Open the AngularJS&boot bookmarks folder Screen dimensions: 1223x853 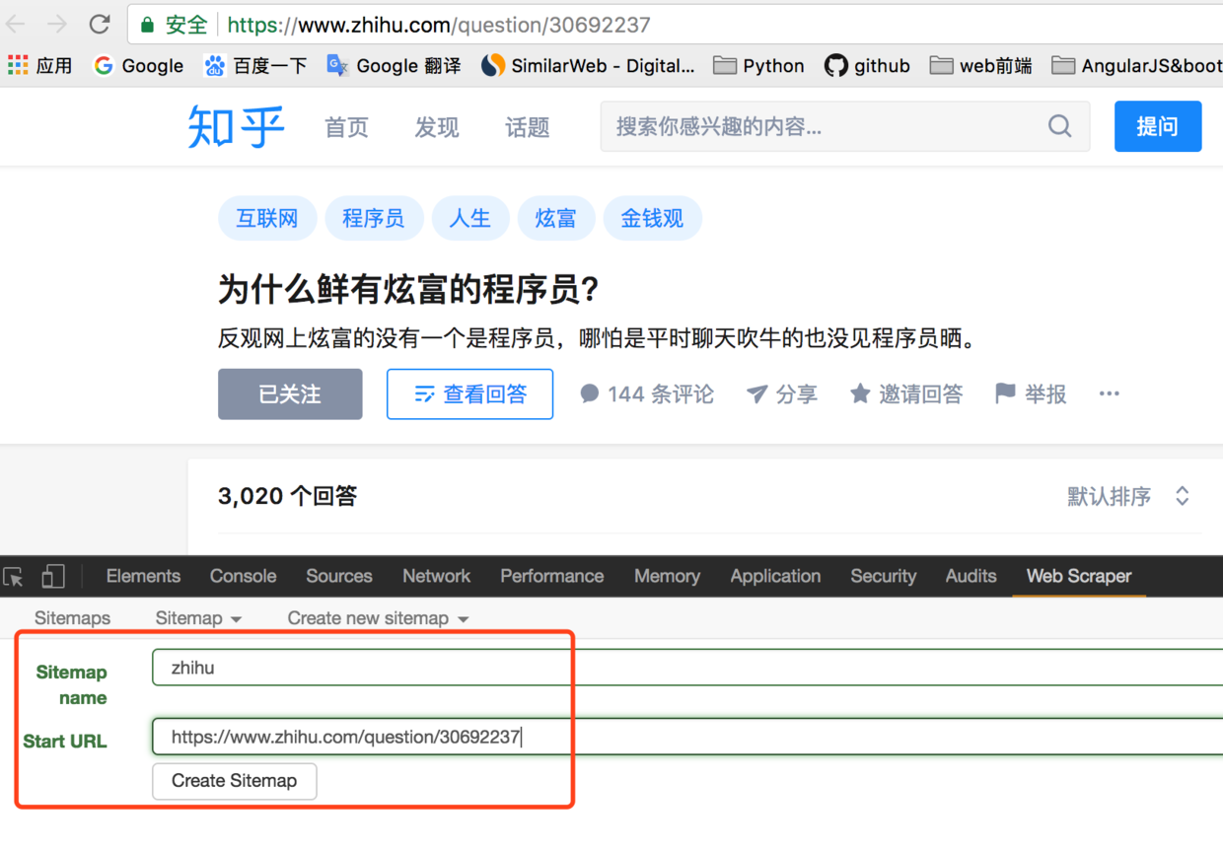pos(1136,65)
